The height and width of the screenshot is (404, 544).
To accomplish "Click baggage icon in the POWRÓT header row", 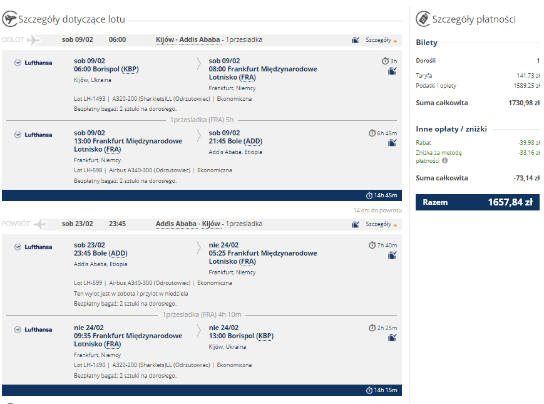I will (356, 224).
